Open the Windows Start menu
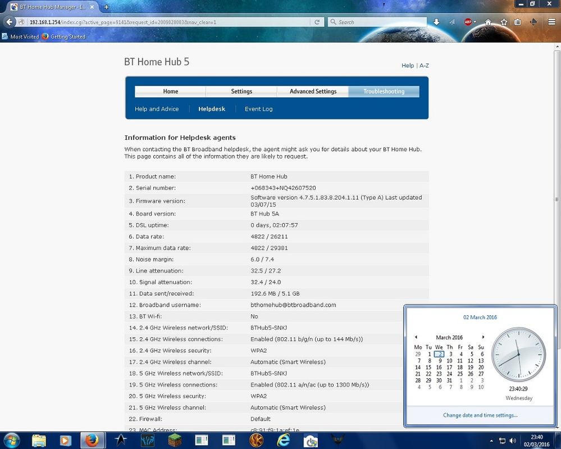Screen dimensions: 561x449 [x=11, y=441]
